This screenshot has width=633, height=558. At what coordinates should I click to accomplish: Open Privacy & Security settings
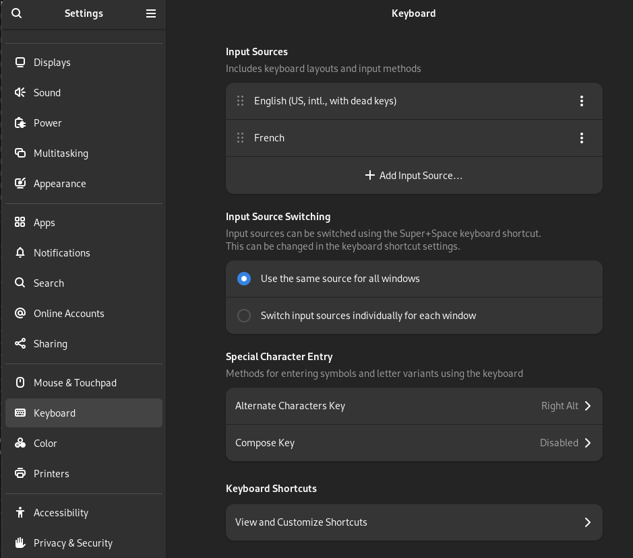coord(84,543)
